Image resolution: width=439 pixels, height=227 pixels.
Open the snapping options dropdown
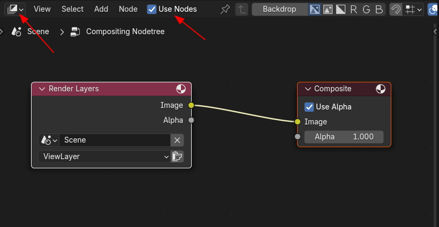click(x=413, y=9)
